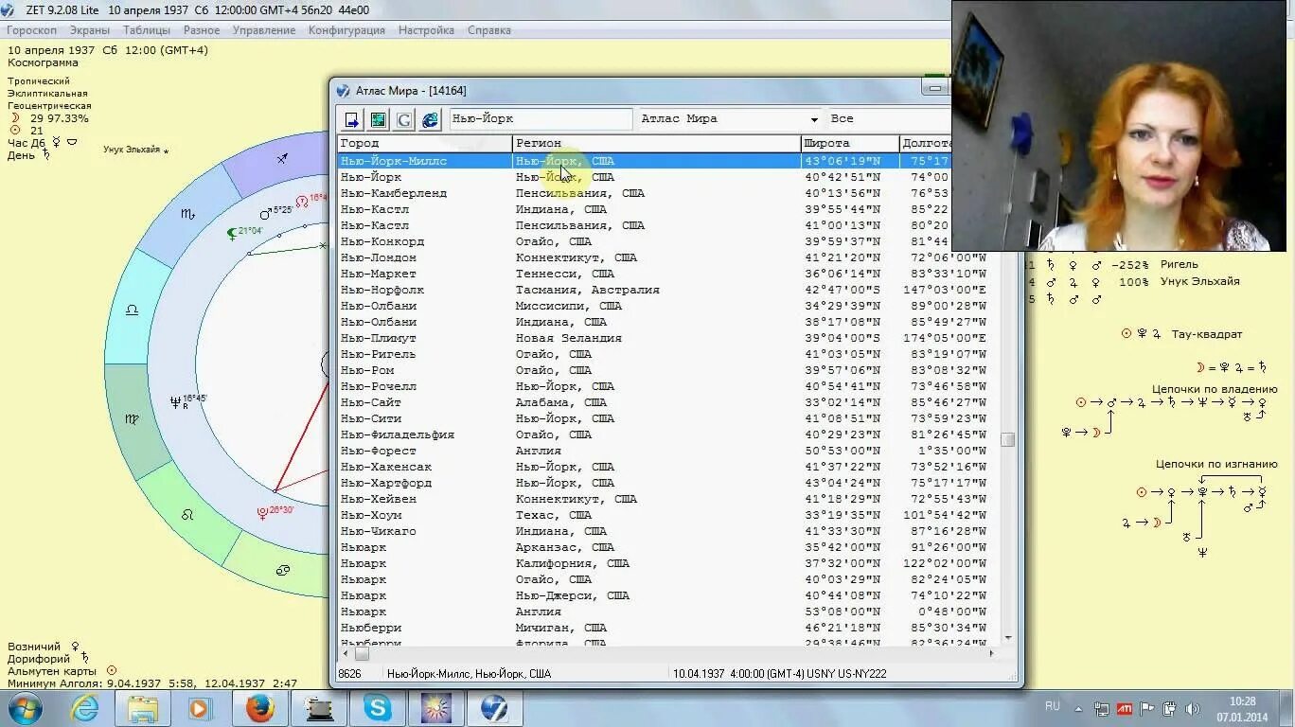Screen dimensions: 1295x727
Task: Click the horizontal scrollbar left arrow in atlas
Action: pos(345,653)
